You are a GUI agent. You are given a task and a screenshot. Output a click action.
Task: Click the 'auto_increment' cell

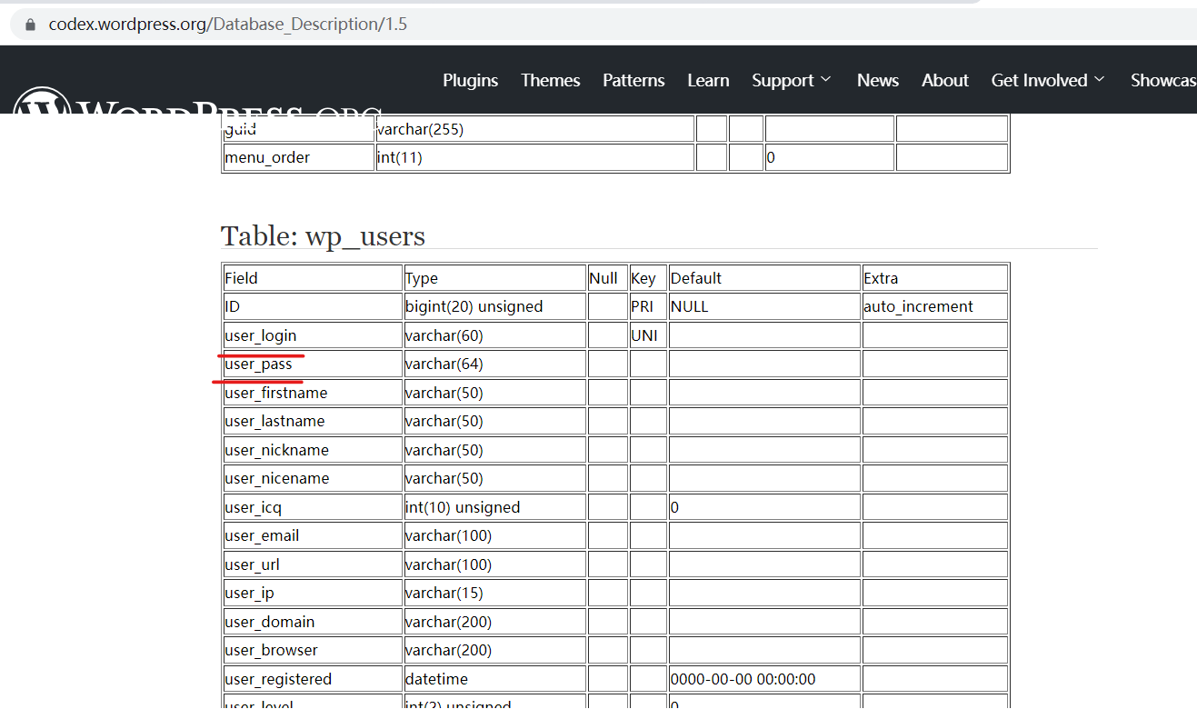(x=935, y=306)
